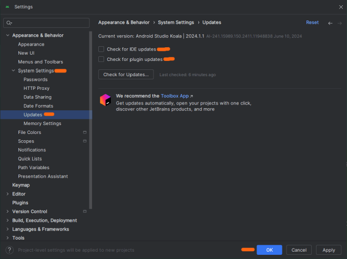Click the external link arrow after Toolbox App
Image resolution: width=347 pixels, height=259 pixels.
(191, 96)
